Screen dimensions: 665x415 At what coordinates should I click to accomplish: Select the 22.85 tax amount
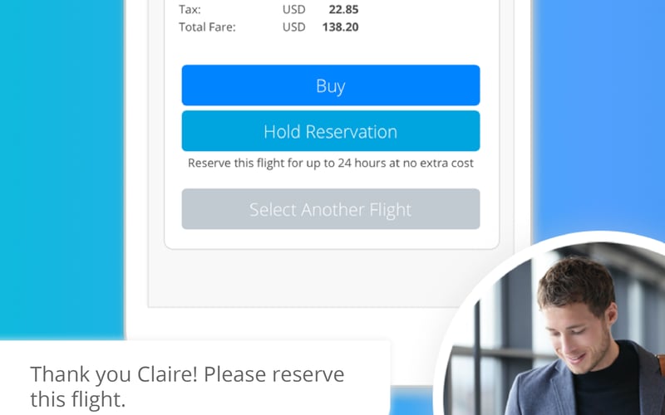coord(343,9)
